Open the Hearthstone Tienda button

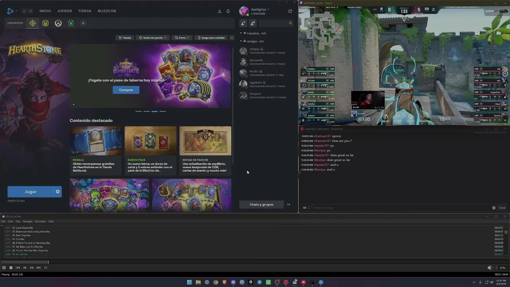pyautogui.click(x=125, y=38)
